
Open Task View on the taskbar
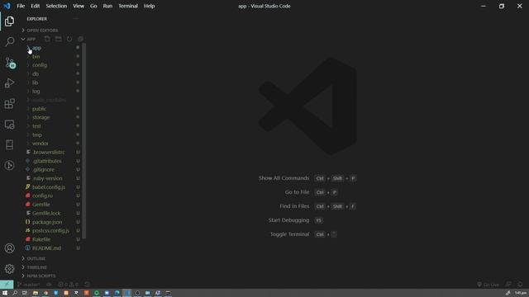[25, 293]
